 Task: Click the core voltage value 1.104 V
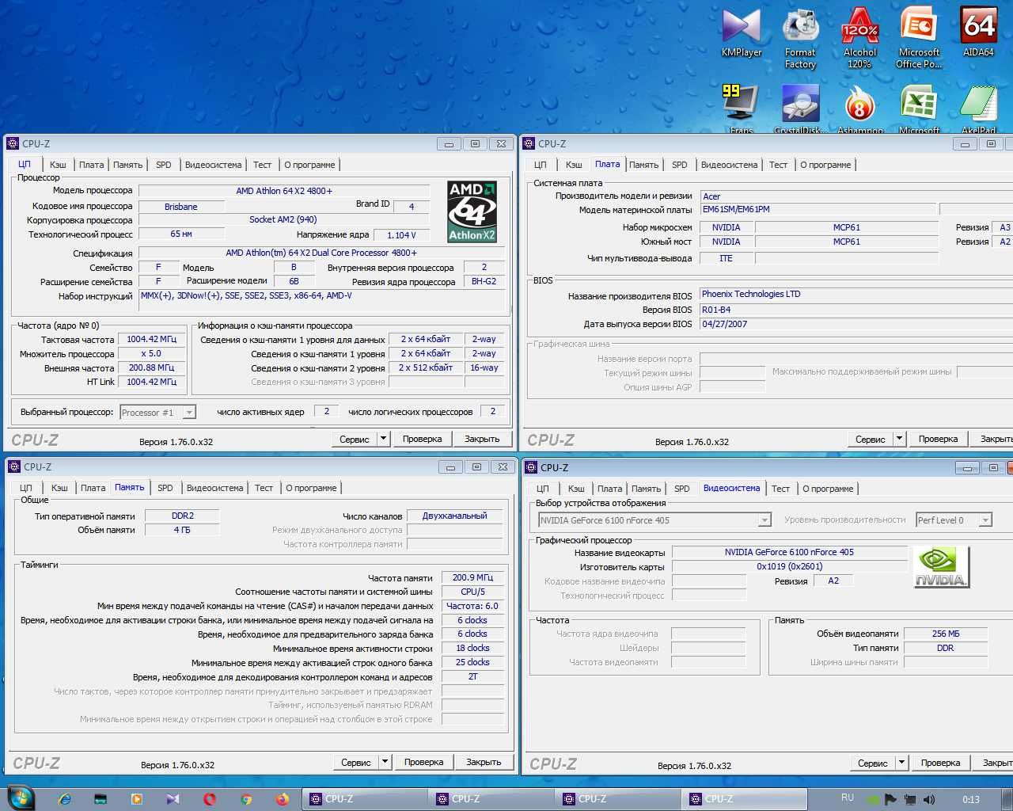point(401,235)
